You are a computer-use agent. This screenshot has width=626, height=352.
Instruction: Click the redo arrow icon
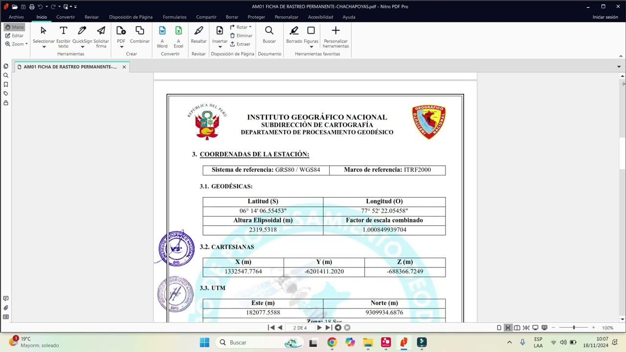(x=53, y=7)
